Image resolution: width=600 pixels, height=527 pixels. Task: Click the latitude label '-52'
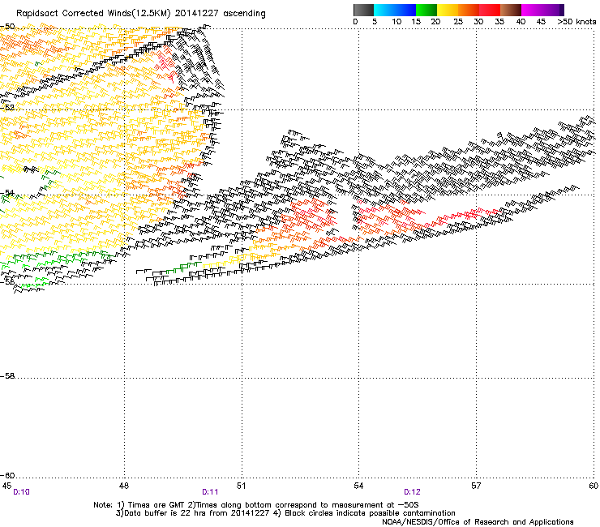(7, 108)
